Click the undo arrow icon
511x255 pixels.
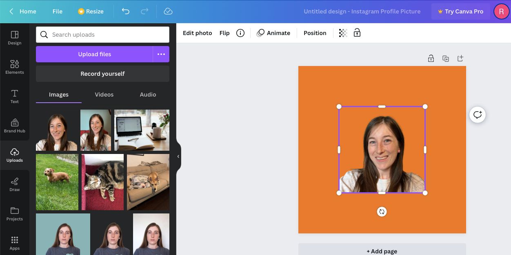click(x=126, y=11)
